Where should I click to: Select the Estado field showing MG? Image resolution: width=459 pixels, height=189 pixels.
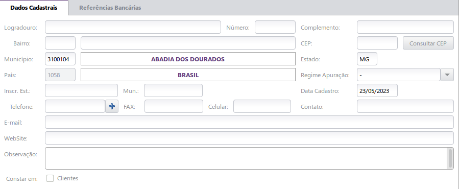tap(367, 59)
